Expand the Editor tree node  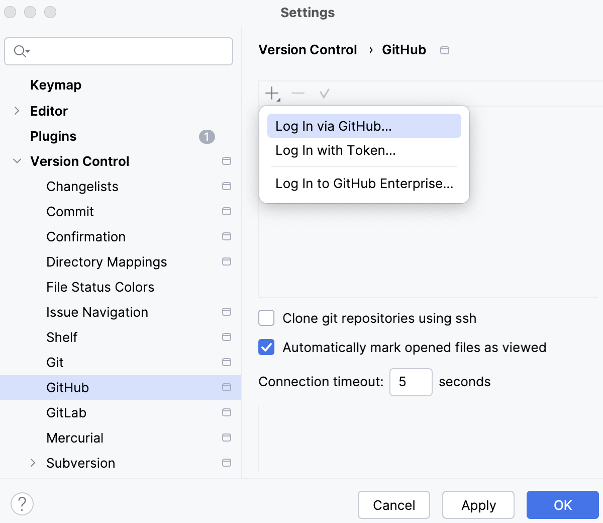(18, 111)
